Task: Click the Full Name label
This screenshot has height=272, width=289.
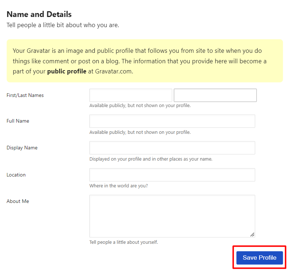Action: [18, 121]
